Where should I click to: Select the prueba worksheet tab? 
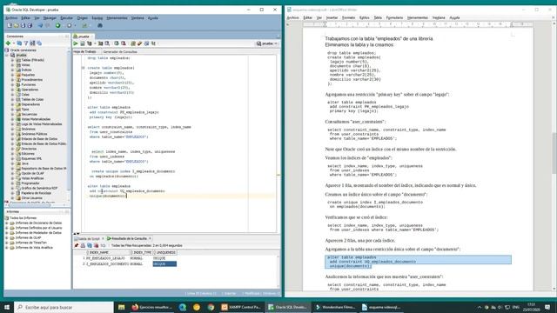click(83, 37)
